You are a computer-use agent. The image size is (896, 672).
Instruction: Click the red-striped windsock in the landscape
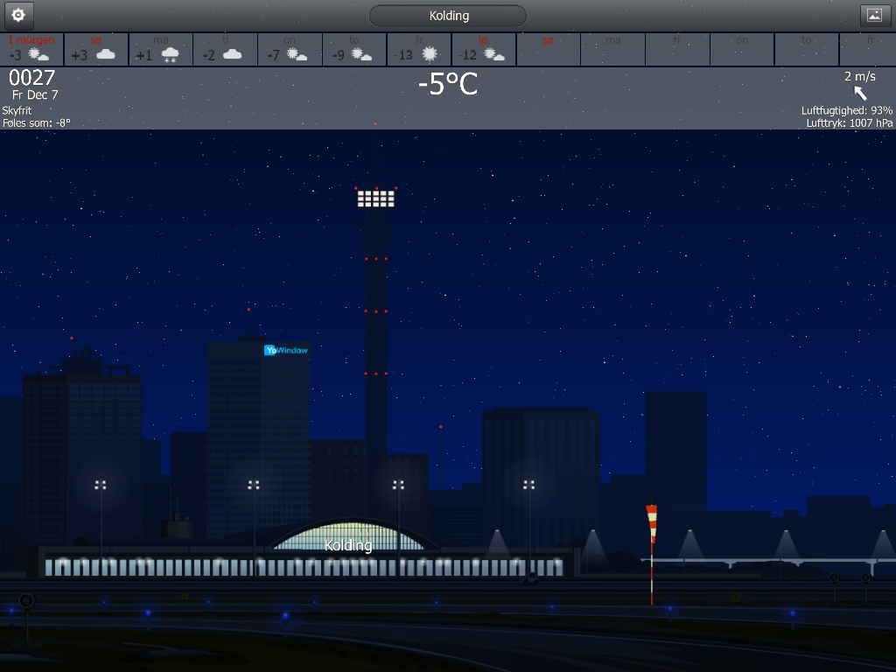651,523
